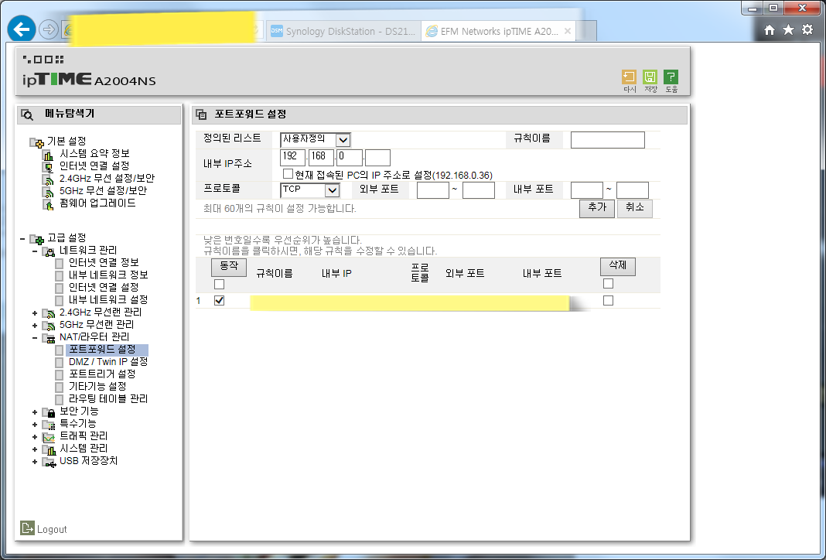Click the 취소 button
The width and height of the screenshot is (826, 560).
click(x=634, y=208)
